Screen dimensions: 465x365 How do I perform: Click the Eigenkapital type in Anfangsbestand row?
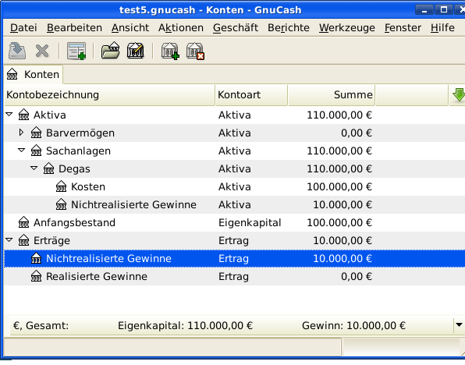(x=250, y=223)
